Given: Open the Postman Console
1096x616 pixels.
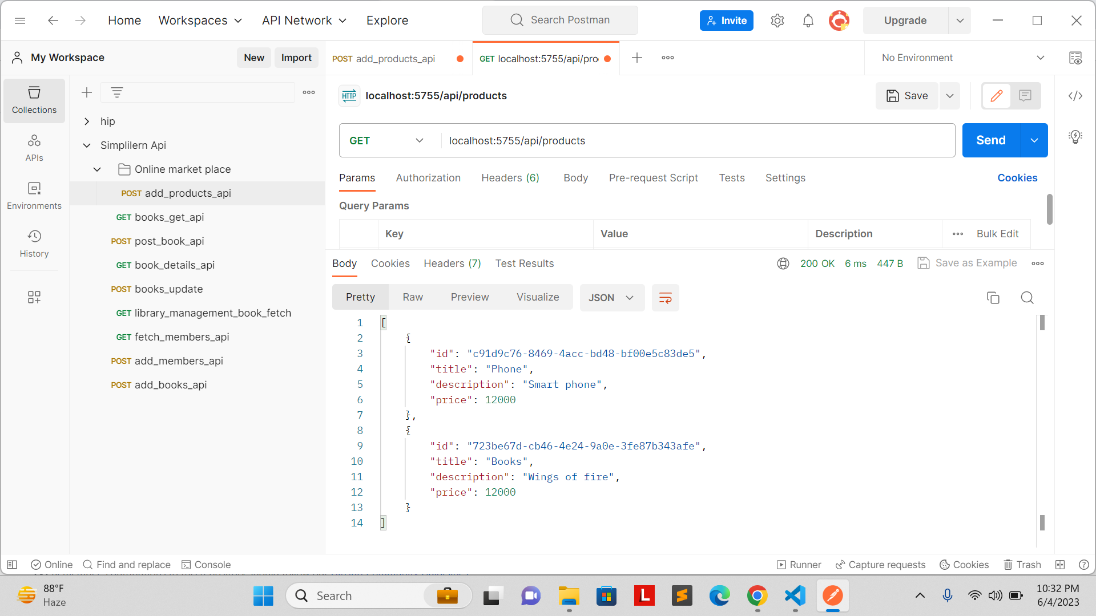Looking at the screenshot, I should click(x=206, y=564).
